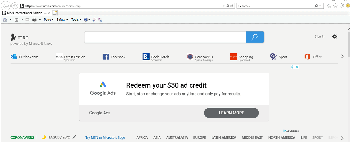The width and height of the screenshot is (350, 142).
Task: Open the Favorites star icon
Action: (335, 6)
